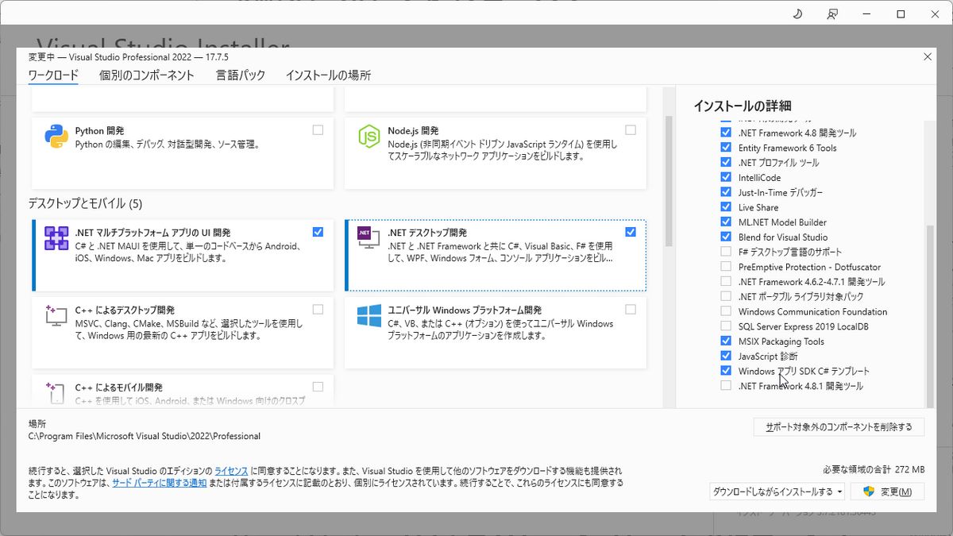This screenshot has width=953, height=536.
Task: Open the ライセンス link
Action: point(231,471)
